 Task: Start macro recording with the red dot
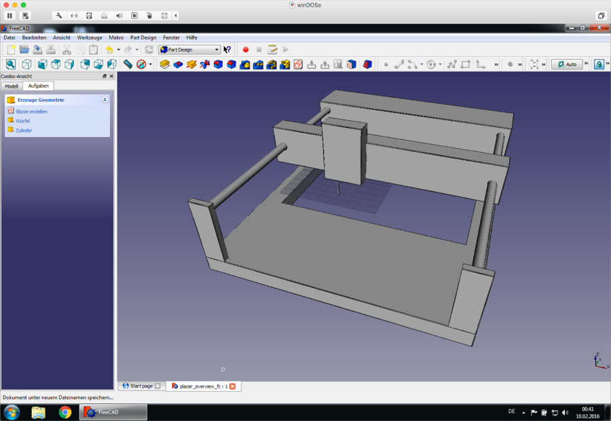coord(246,50)
